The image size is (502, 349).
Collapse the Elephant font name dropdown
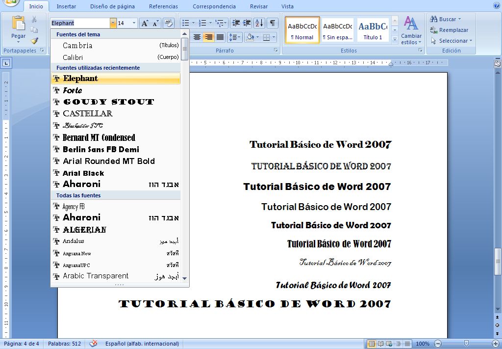tap(113, 23)
